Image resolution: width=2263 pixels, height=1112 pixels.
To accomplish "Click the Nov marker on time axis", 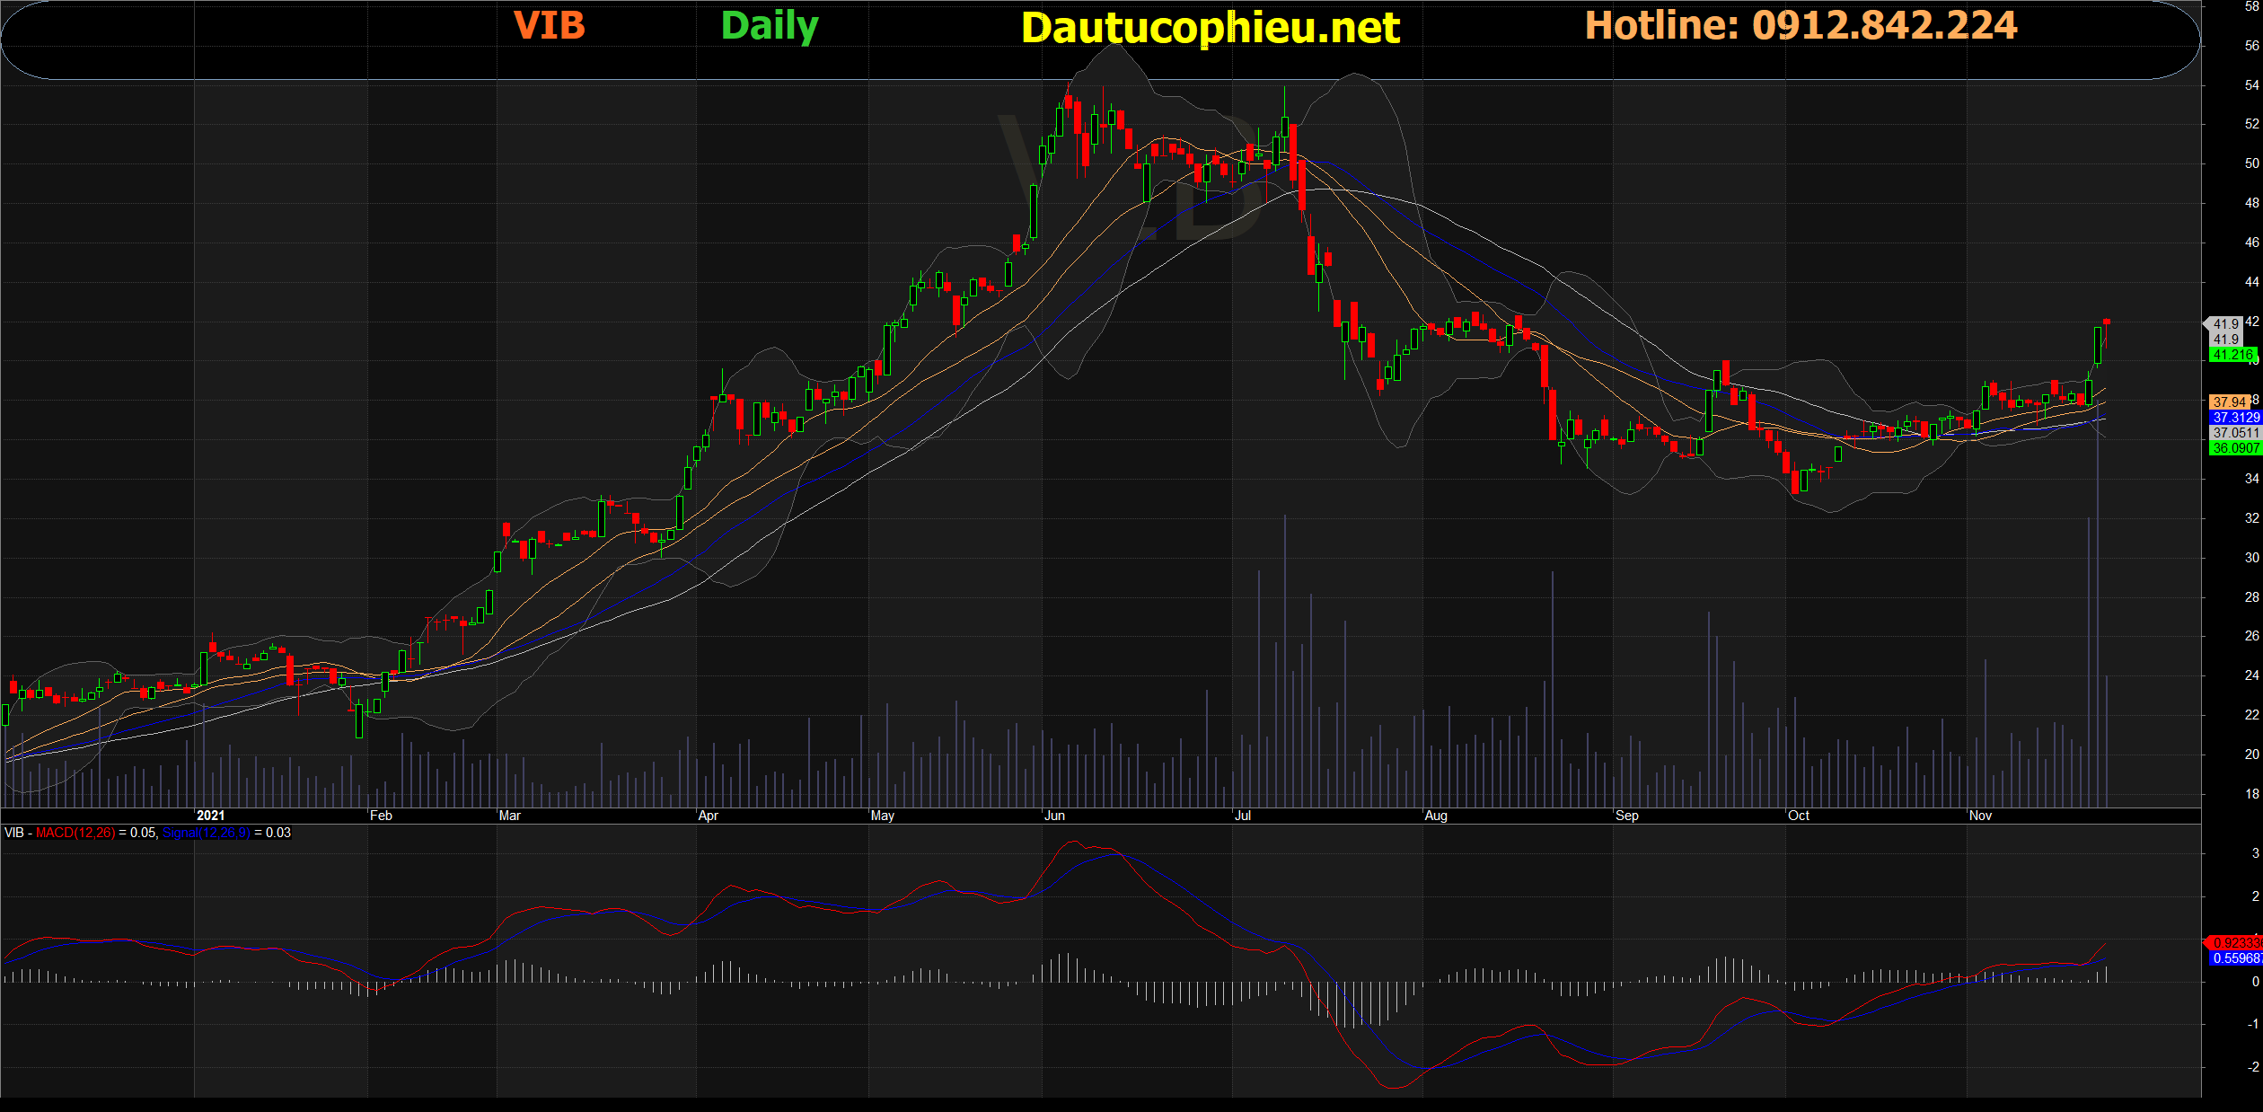I will (1980, 816).
